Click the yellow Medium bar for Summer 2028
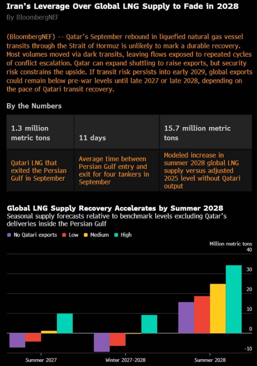The height and width of the screenshot is (366, 257). click(x=218, y=309)
